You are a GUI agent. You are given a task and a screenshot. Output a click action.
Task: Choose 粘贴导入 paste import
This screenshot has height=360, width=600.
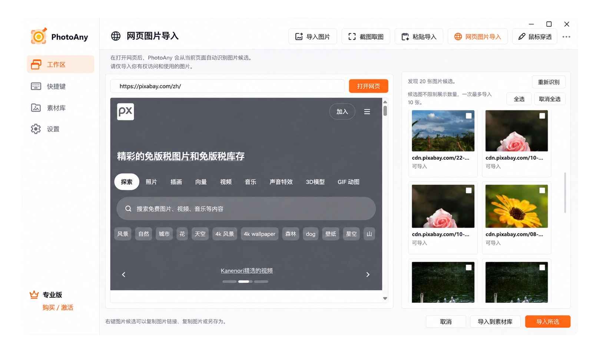click(x=419, y=36)
